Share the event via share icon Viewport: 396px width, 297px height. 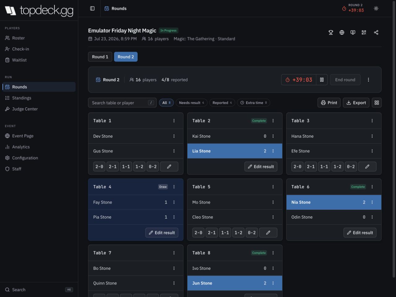[376, 32]
